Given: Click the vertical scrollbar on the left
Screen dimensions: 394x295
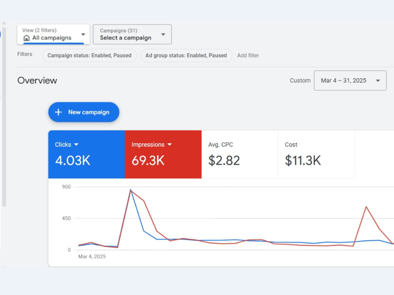Looking at the screenshot, I should click(x=4, y=116).
